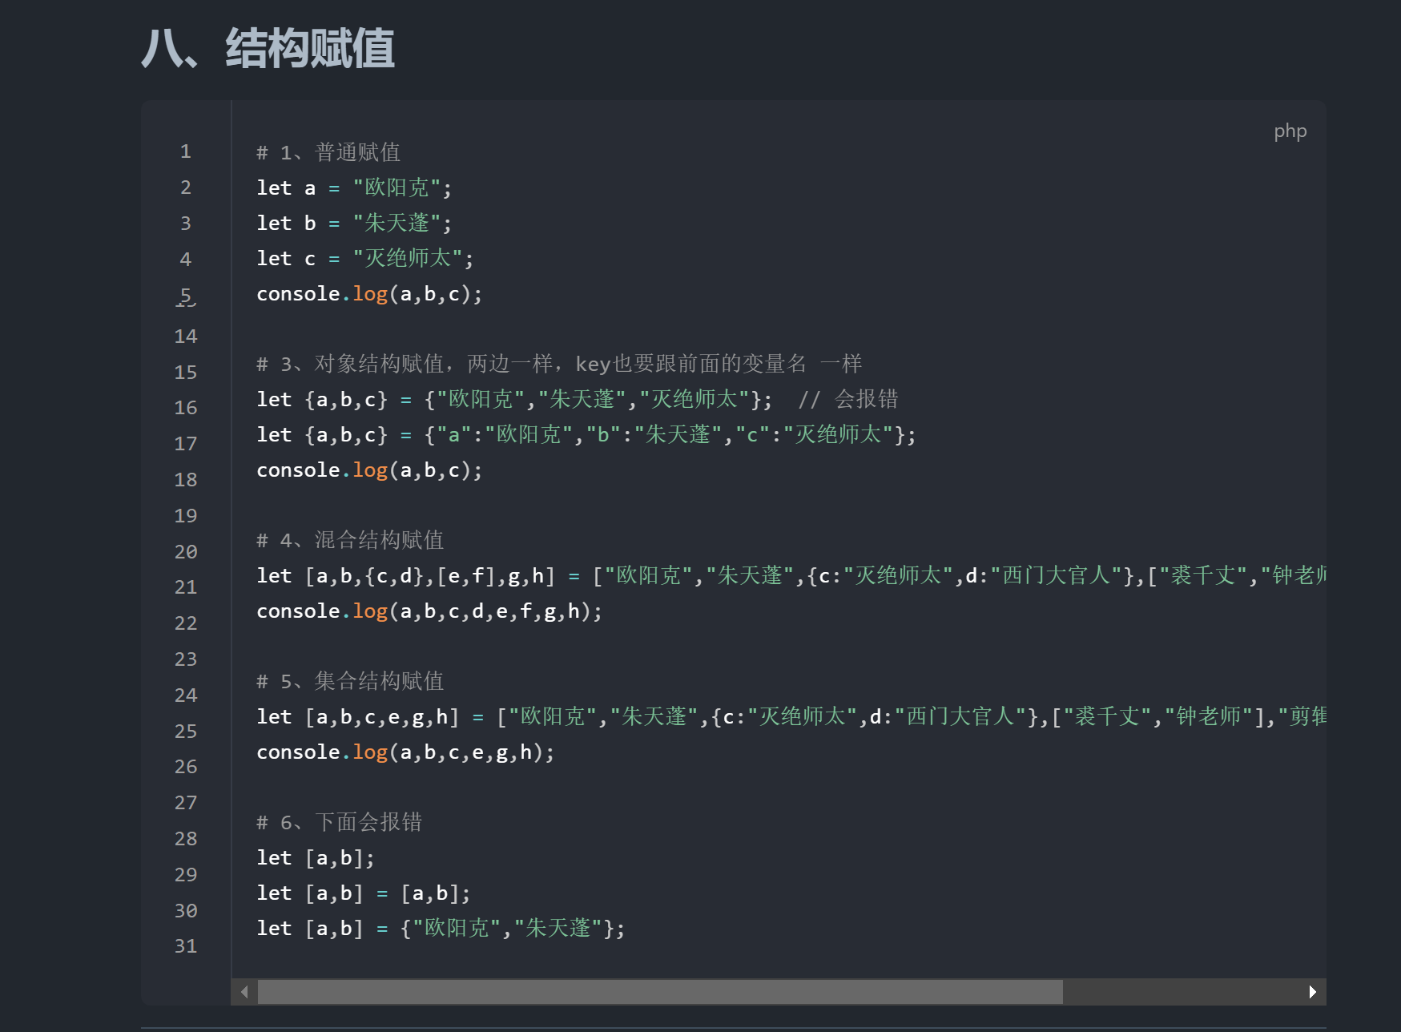Viewport: 1401px width, 1032px height.
Task: Click line number 31
Action: click(186, 946)
